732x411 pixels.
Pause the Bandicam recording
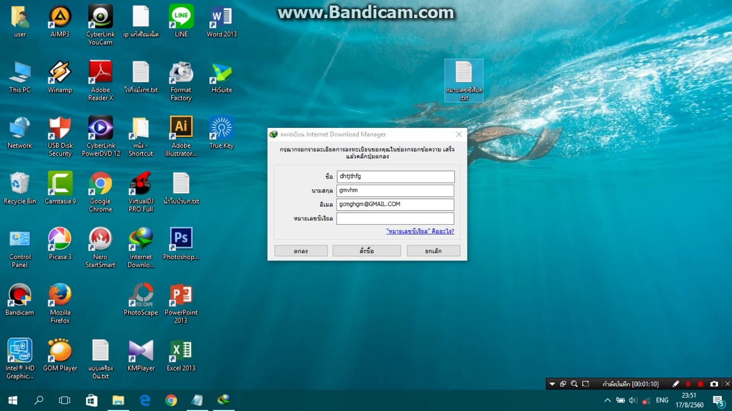coord(688,384)
